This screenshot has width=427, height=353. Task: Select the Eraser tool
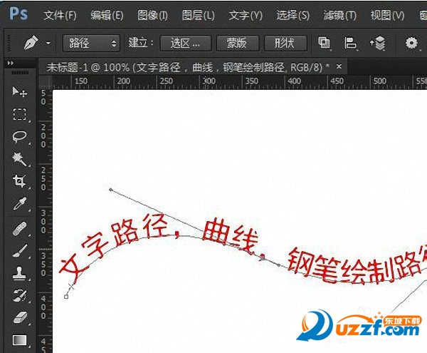pyautogui.click(x=19, y=317)
